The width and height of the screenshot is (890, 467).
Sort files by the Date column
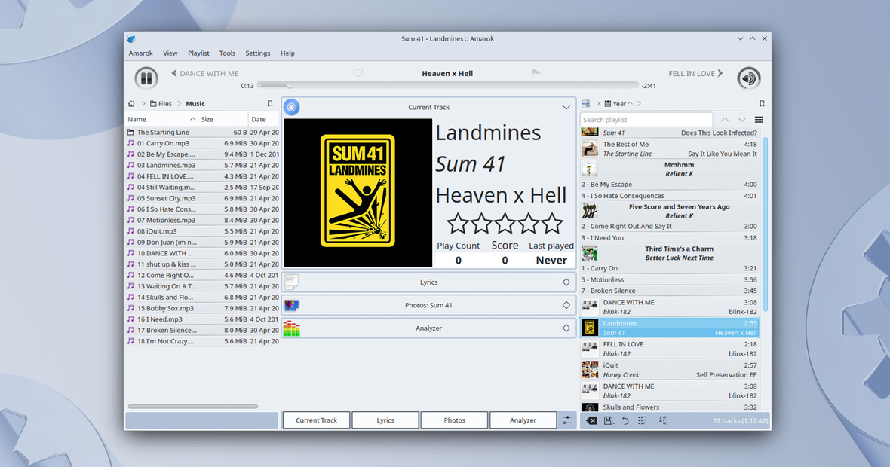point(264,119)
